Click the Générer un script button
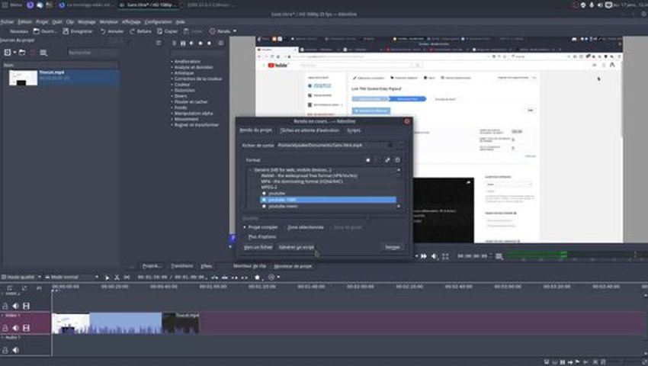648x366 pixels. 297,247
